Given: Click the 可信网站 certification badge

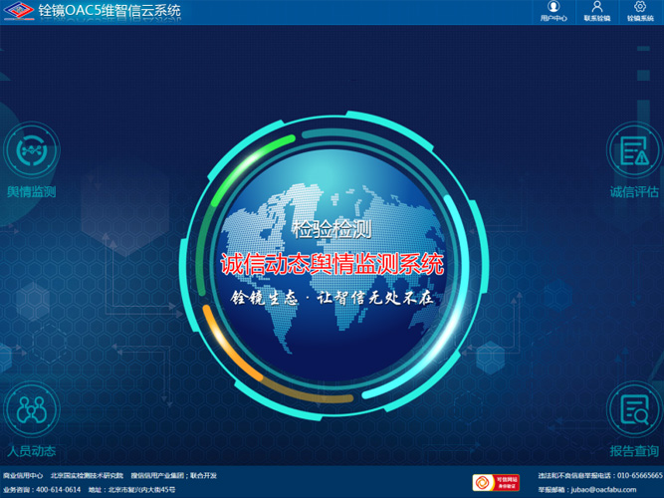Looking at the screenshot, I should (x=496, y=483).
